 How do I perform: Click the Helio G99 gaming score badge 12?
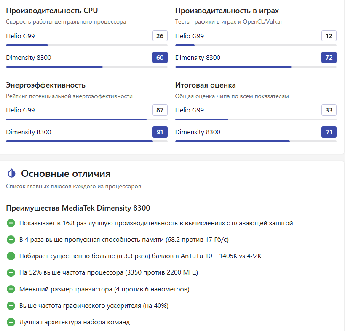point(329,36)
